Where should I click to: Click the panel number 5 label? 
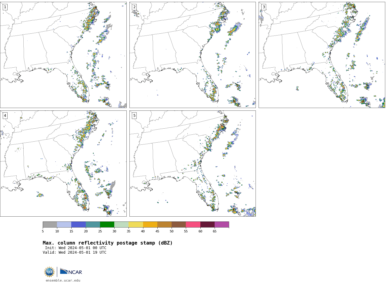pyautogui.click(x=134, y=116)
